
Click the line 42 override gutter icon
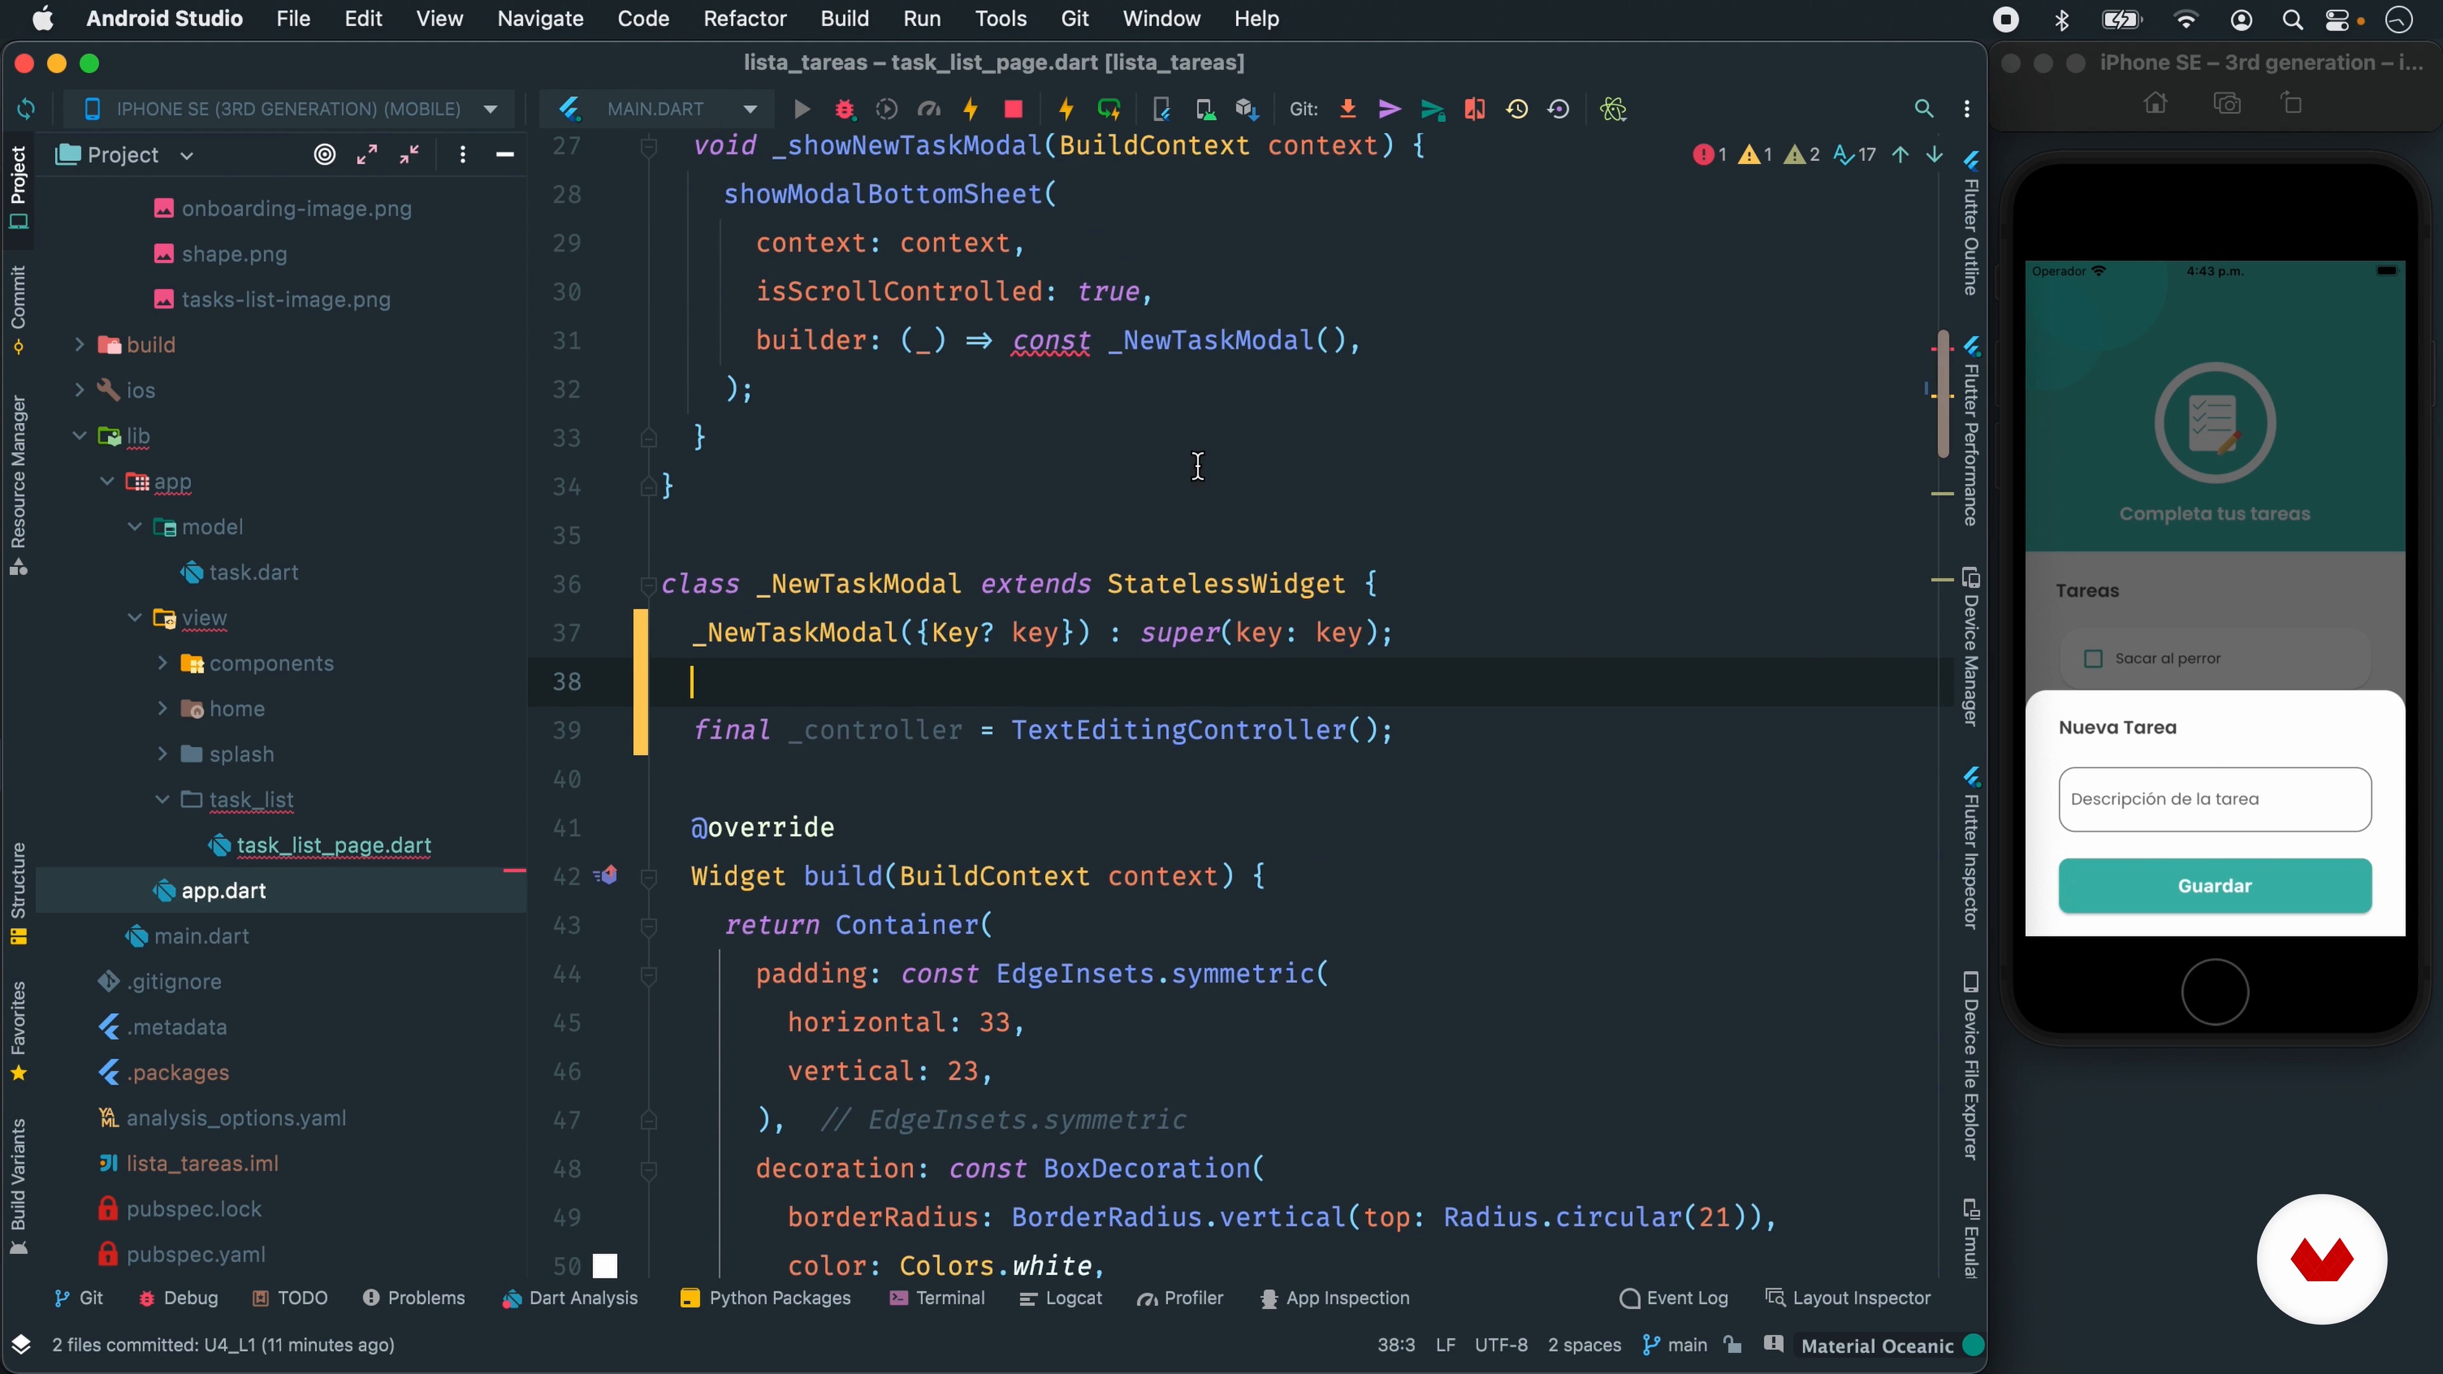coord(606,875)
